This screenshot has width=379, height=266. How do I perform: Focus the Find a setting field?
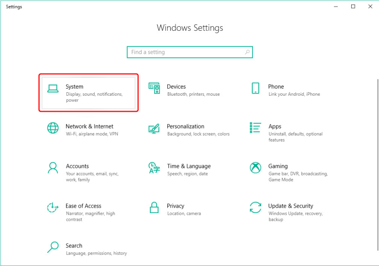(x=190, y=52)
